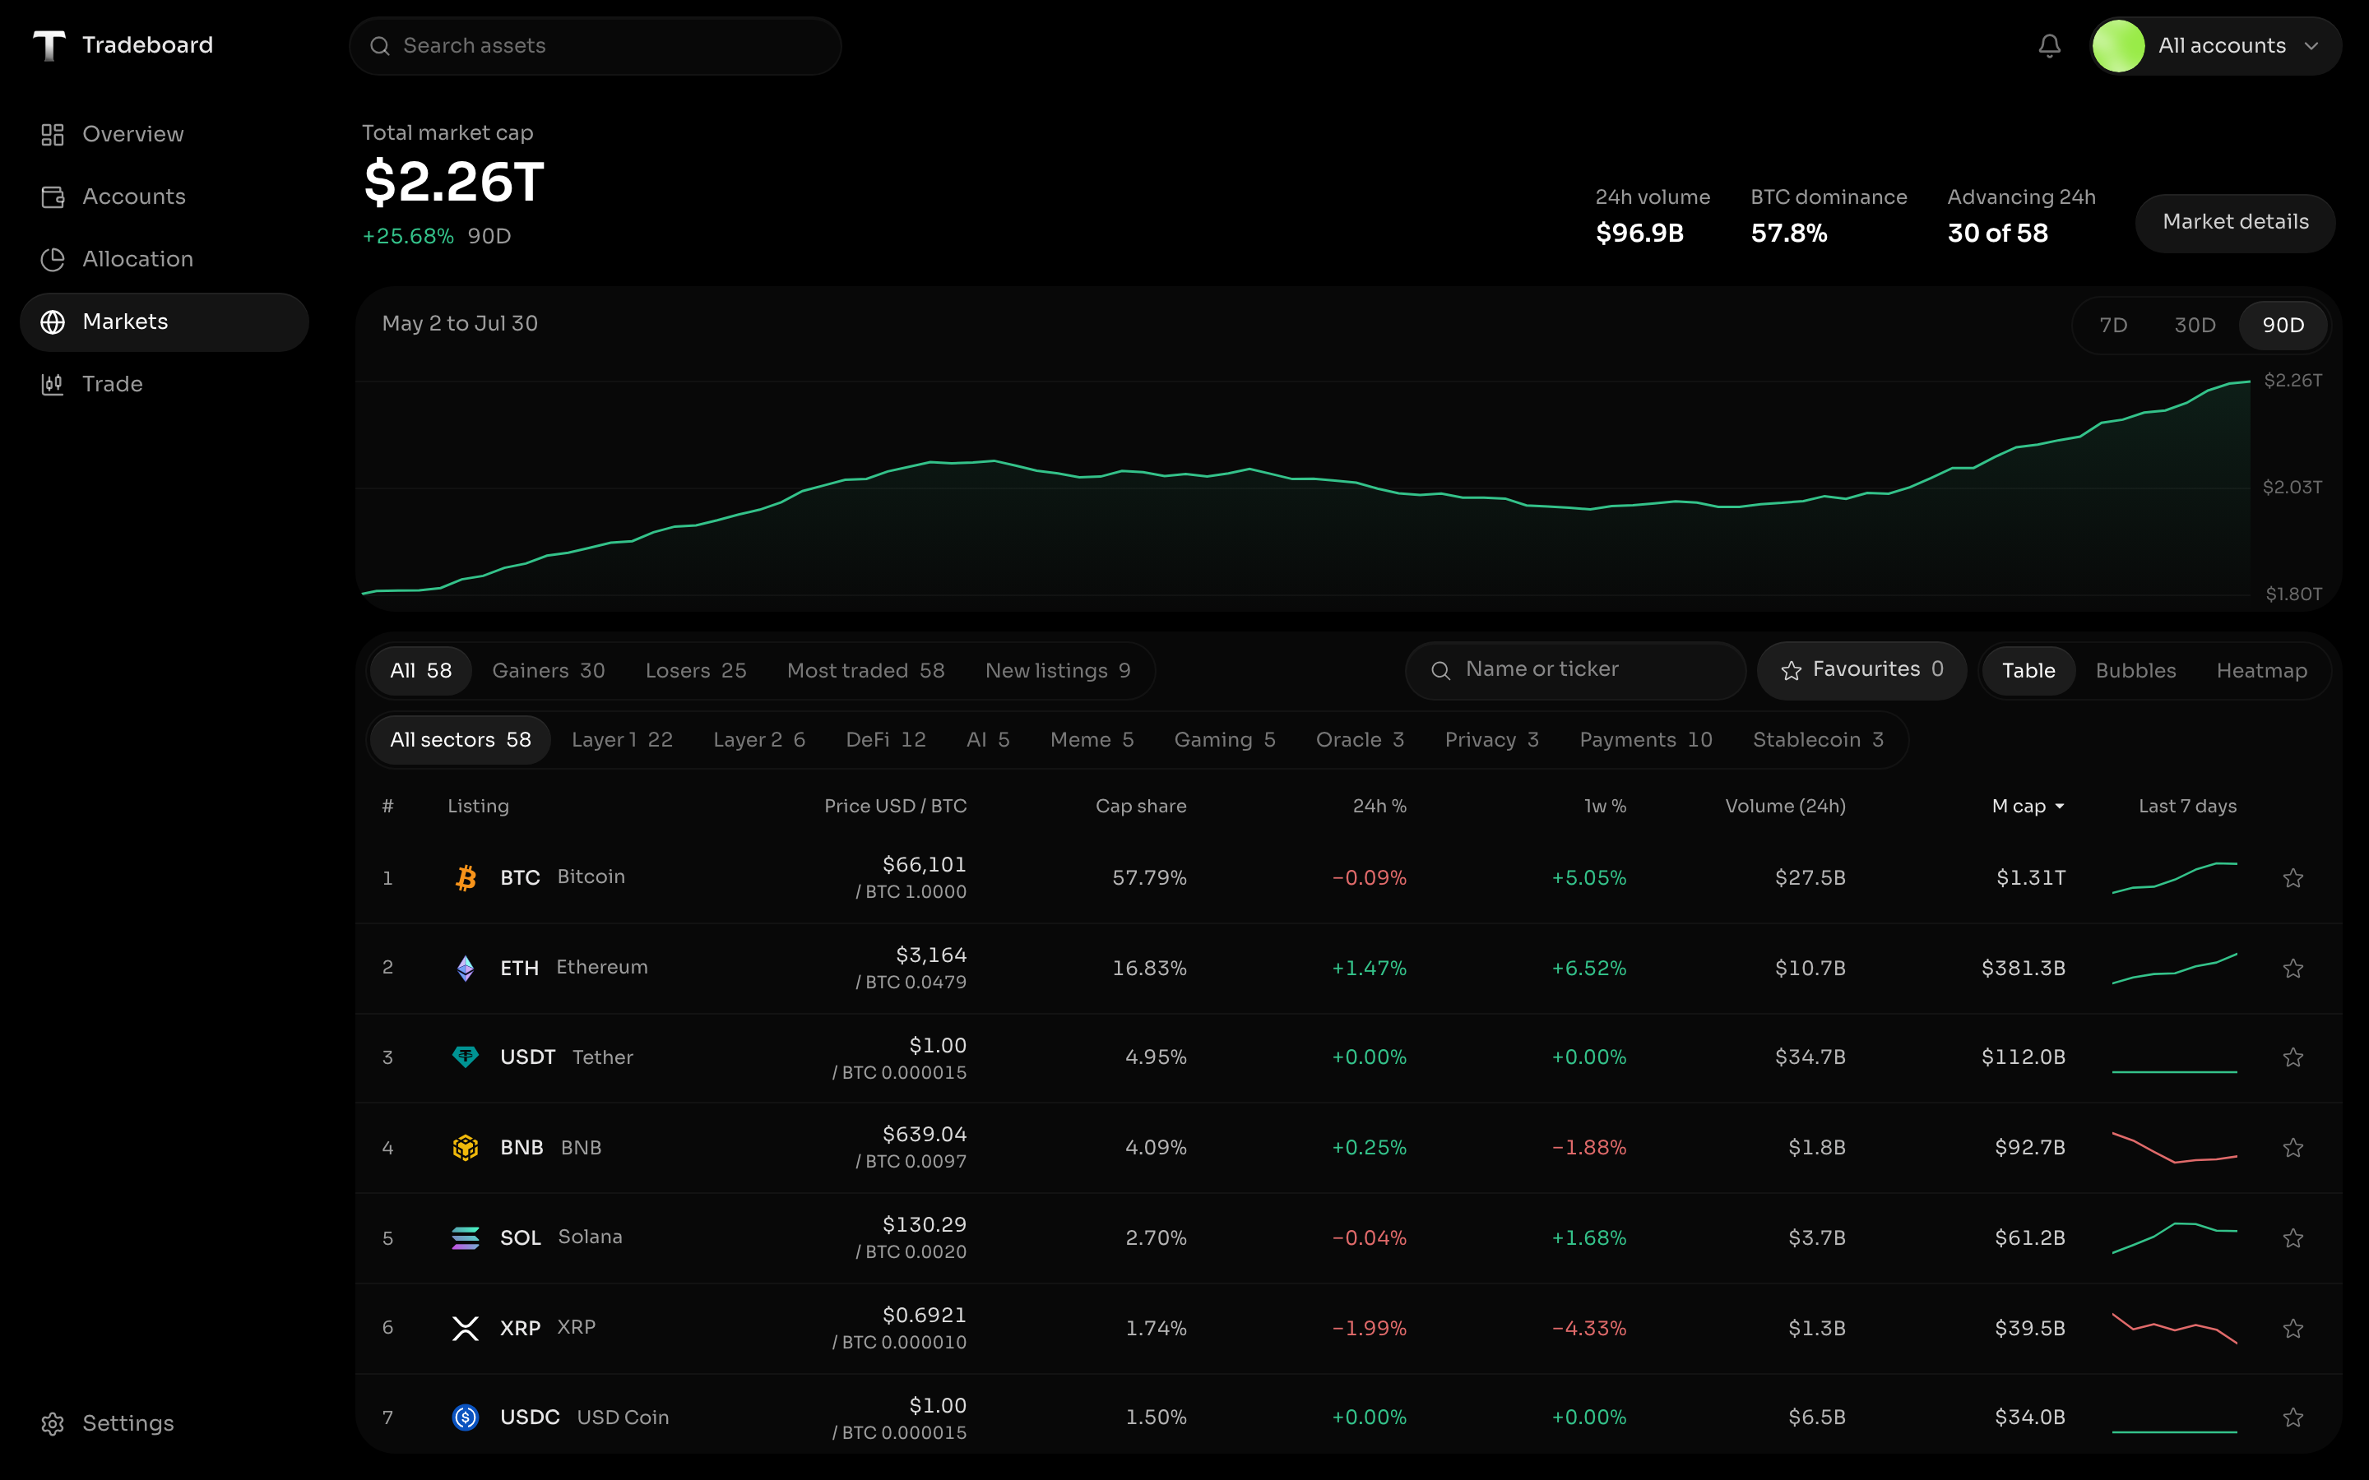Filter by Layer 1 sector
Image resolution: width=2369 pixels, height=1480 pixels.
click(622, 740)
